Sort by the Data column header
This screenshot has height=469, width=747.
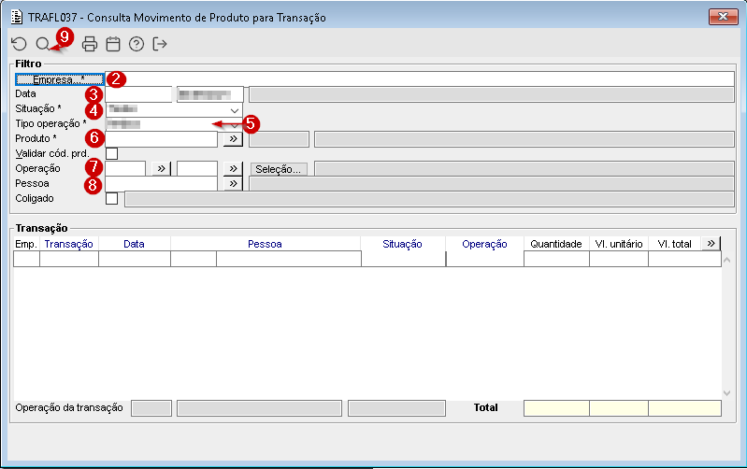[134, 244]
